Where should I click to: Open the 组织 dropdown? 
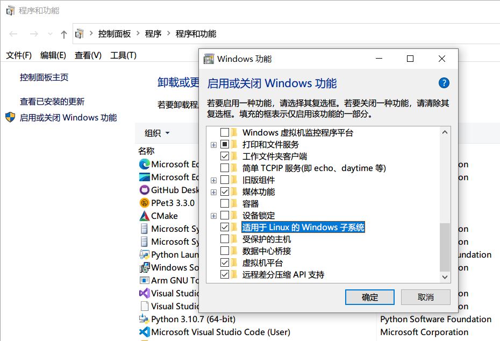coord(157,133)
